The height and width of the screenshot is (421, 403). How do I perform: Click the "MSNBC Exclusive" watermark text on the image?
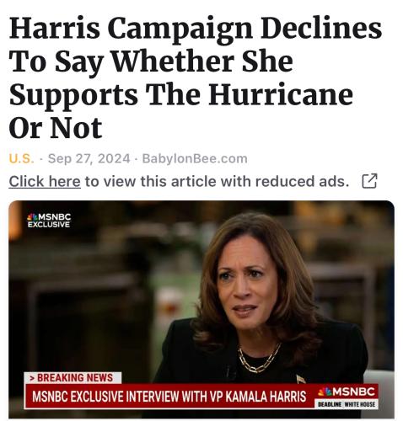pos(49,221)
